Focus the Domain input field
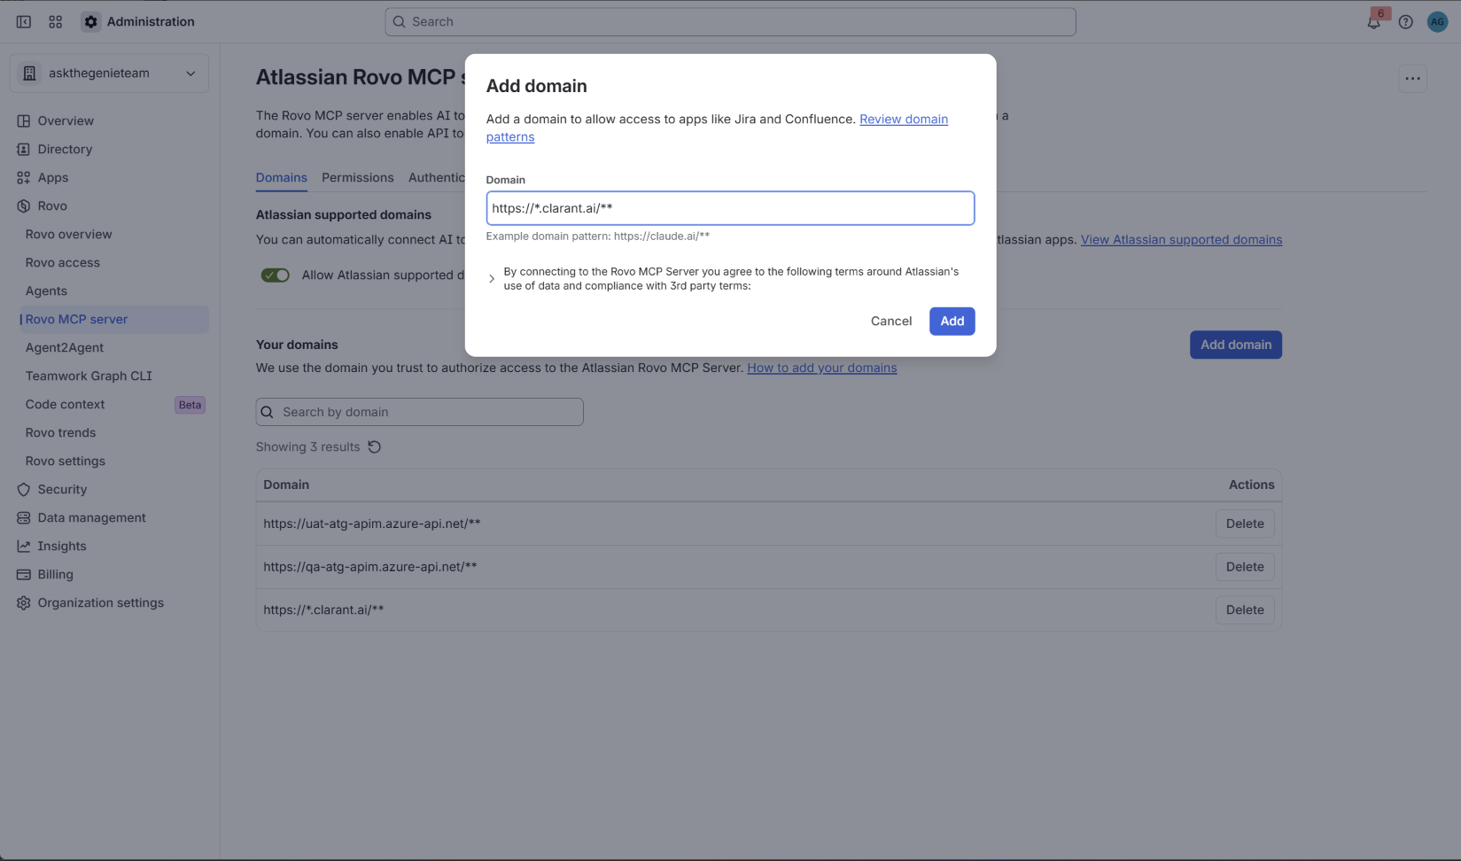 (x=730, y=208)
